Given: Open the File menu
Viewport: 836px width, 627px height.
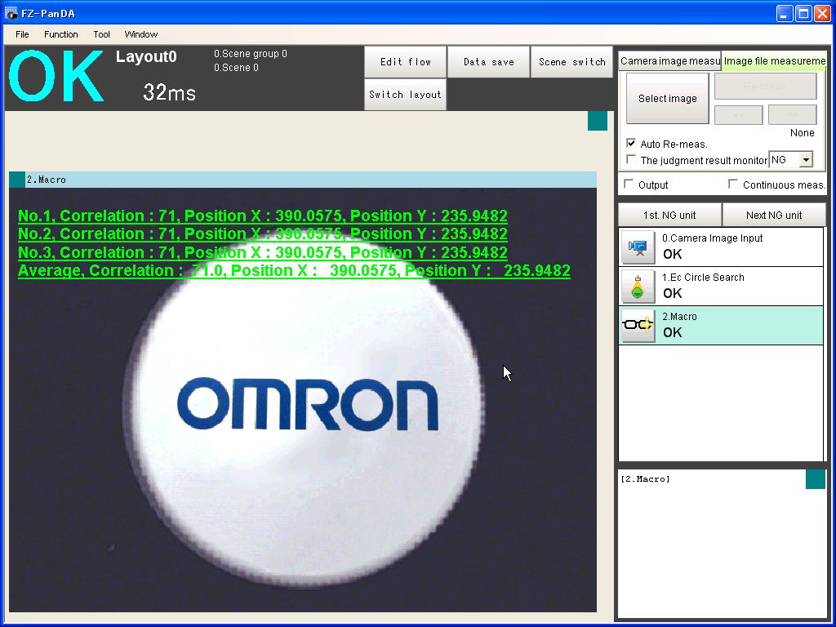Looking at the screenshot, I should pyautogui.click(x=22, y=34).
